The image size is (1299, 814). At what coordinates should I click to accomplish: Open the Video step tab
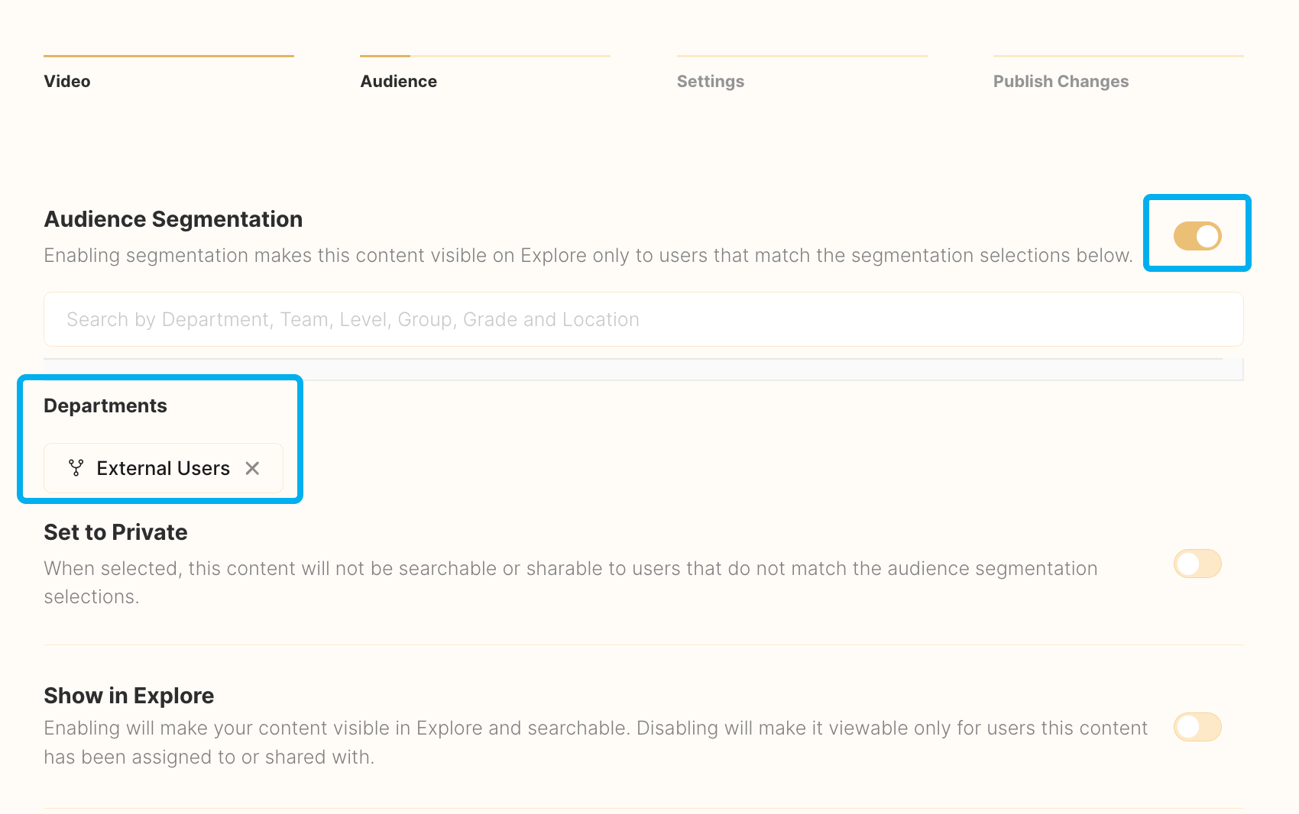pos(67,82)
